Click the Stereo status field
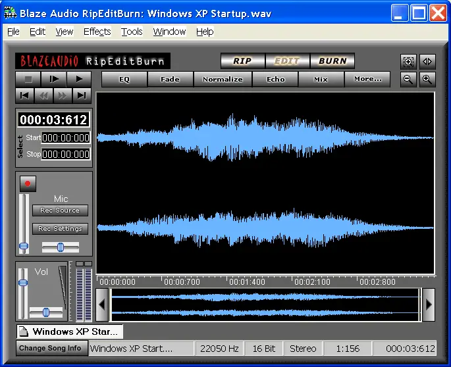The image size is (451, 367). click(x=303, y=349)
